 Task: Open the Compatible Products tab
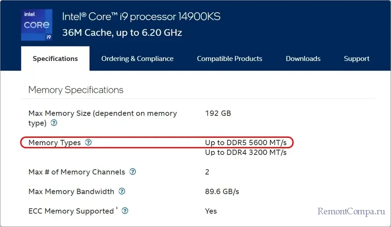point(230,59)
